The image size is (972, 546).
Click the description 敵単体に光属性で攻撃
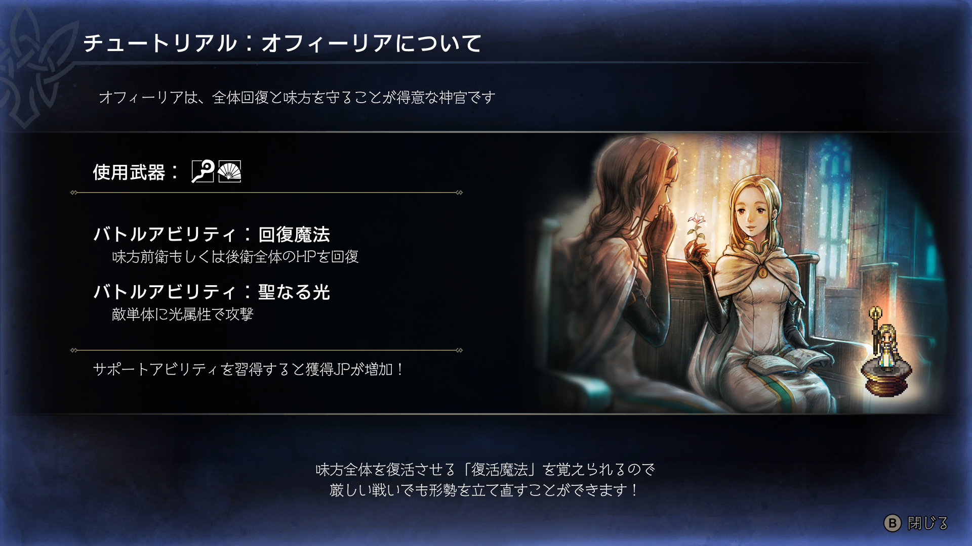182,314
